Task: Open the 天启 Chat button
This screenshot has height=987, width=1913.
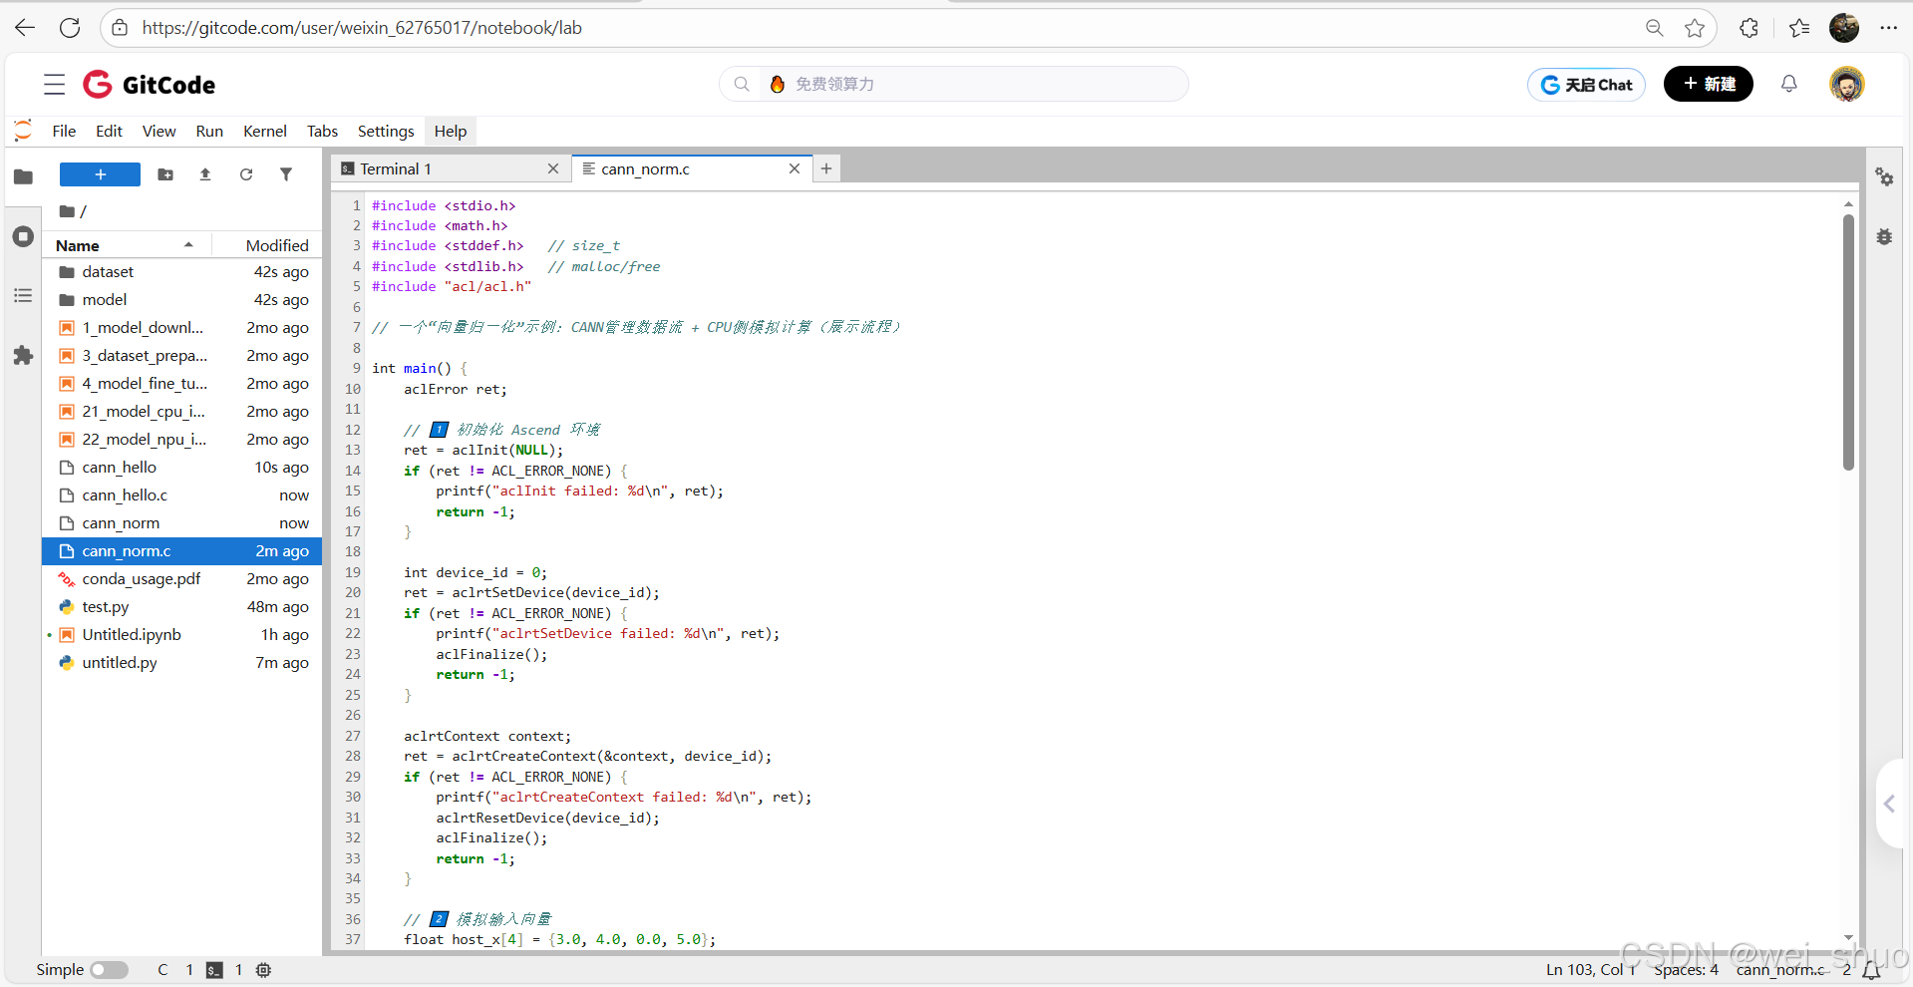Action: click(x=1586, y=85)
